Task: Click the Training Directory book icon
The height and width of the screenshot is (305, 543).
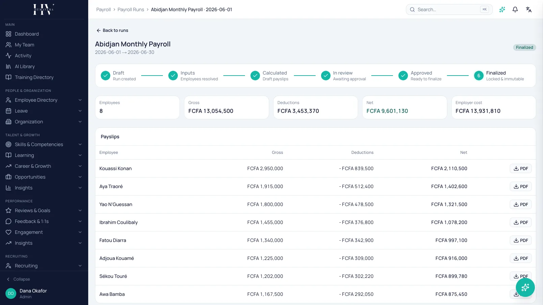Action: pos(8,77)
